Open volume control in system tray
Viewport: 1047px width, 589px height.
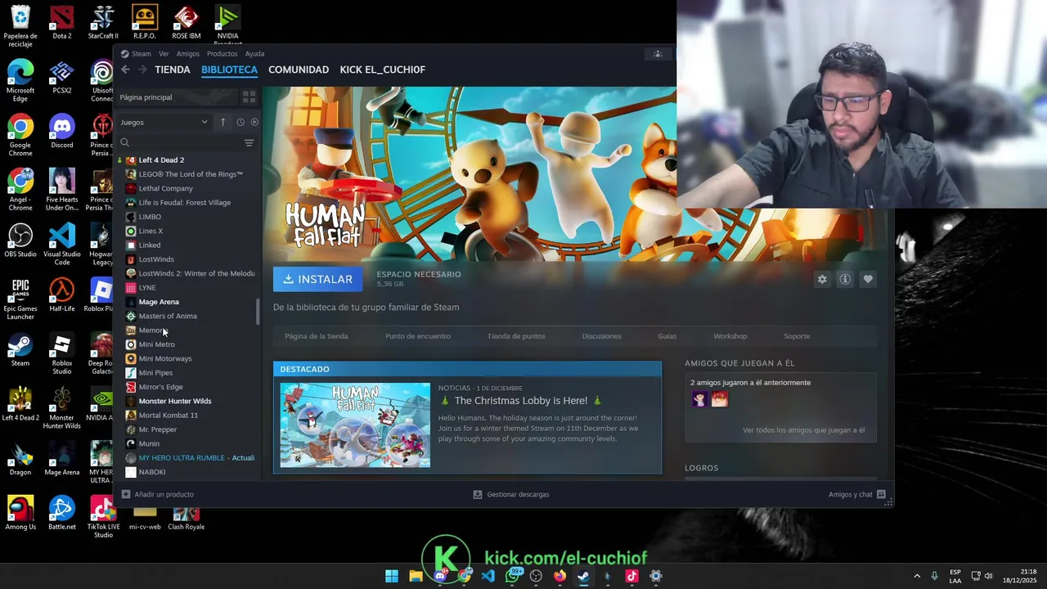988,576
